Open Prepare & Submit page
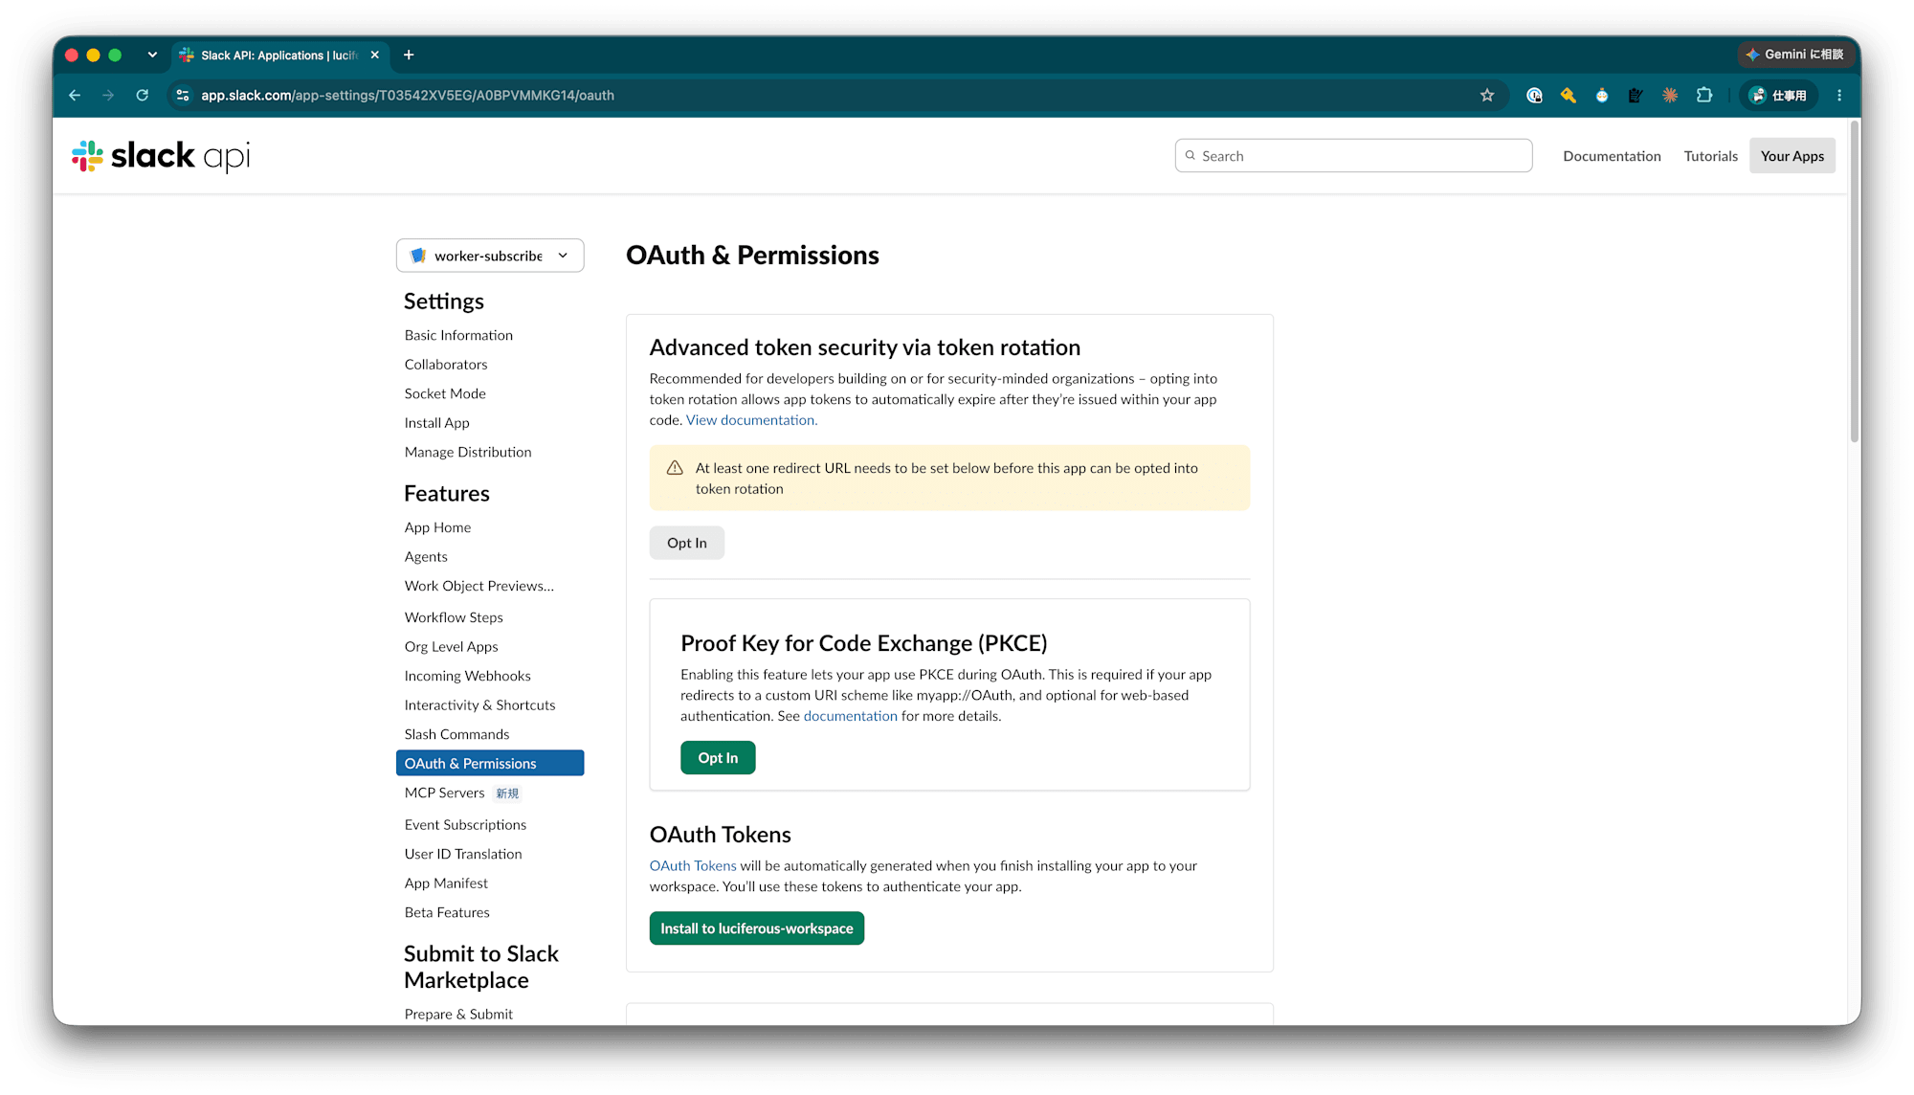 click(458, 1014)
